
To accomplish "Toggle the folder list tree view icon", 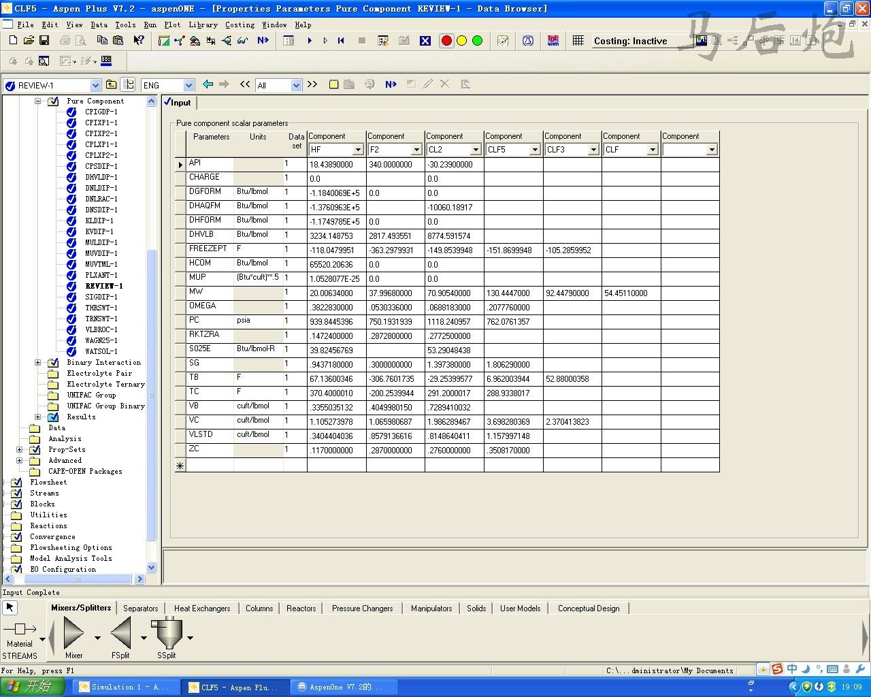I will click(x=128, y=84).
